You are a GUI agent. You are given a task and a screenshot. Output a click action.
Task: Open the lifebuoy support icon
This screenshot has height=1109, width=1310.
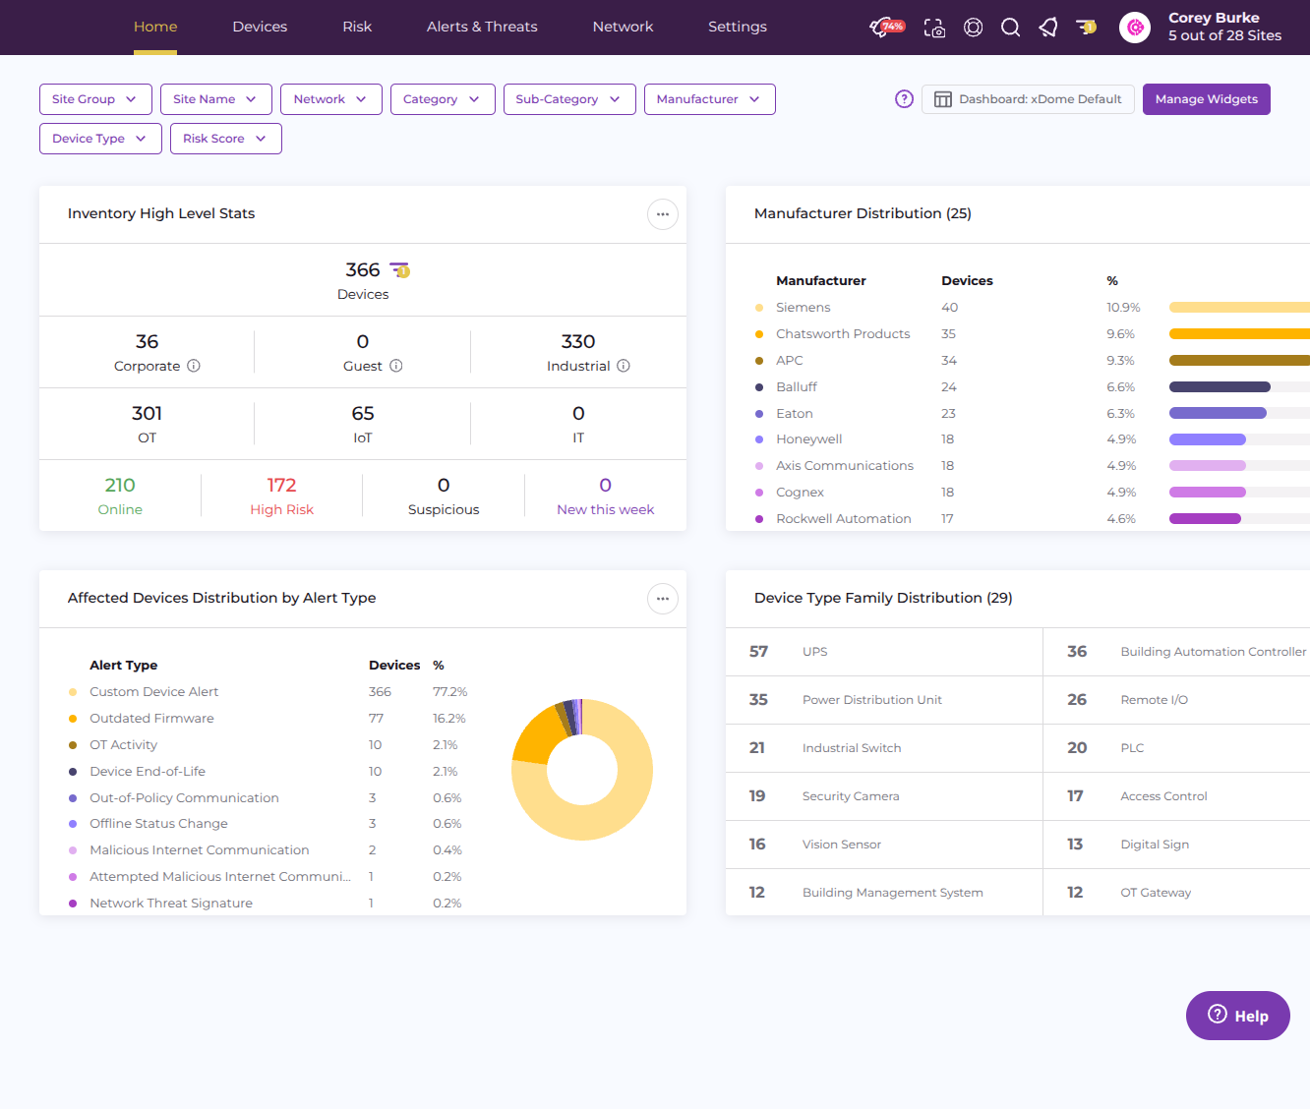pos(973,28)
